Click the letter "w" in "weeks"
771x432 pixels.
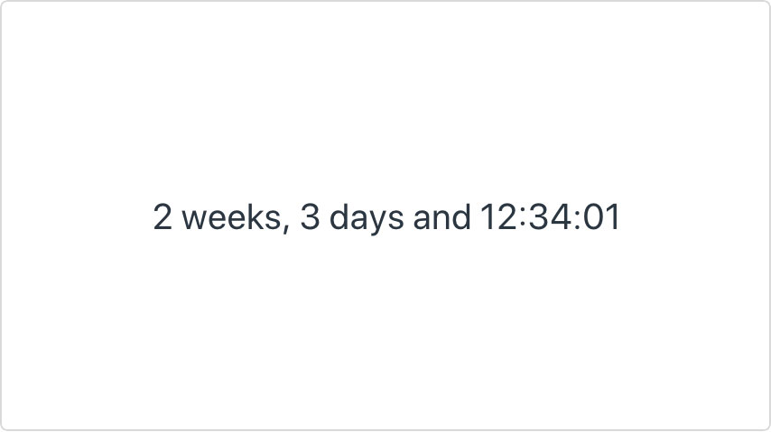coord(195,220)
